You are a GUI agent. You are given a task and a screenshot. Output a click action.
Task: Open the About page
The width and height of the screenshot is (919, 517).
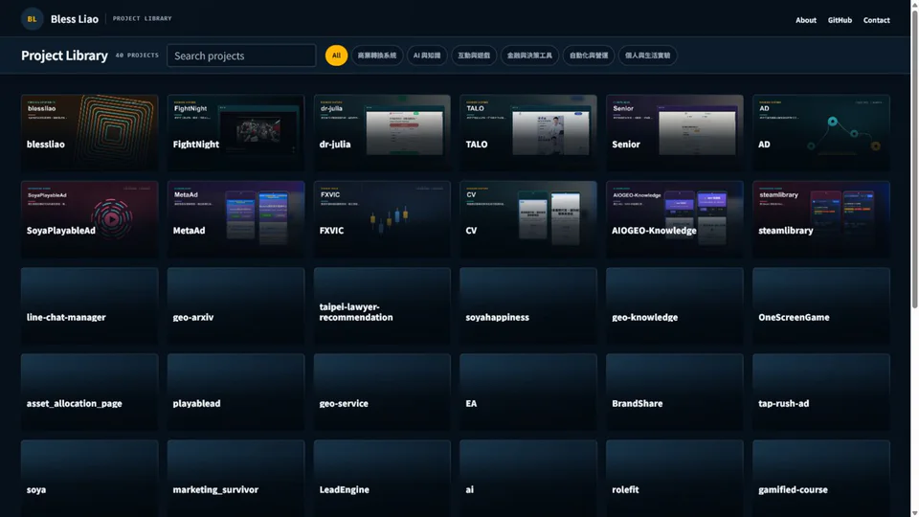[x=806, y=20]
